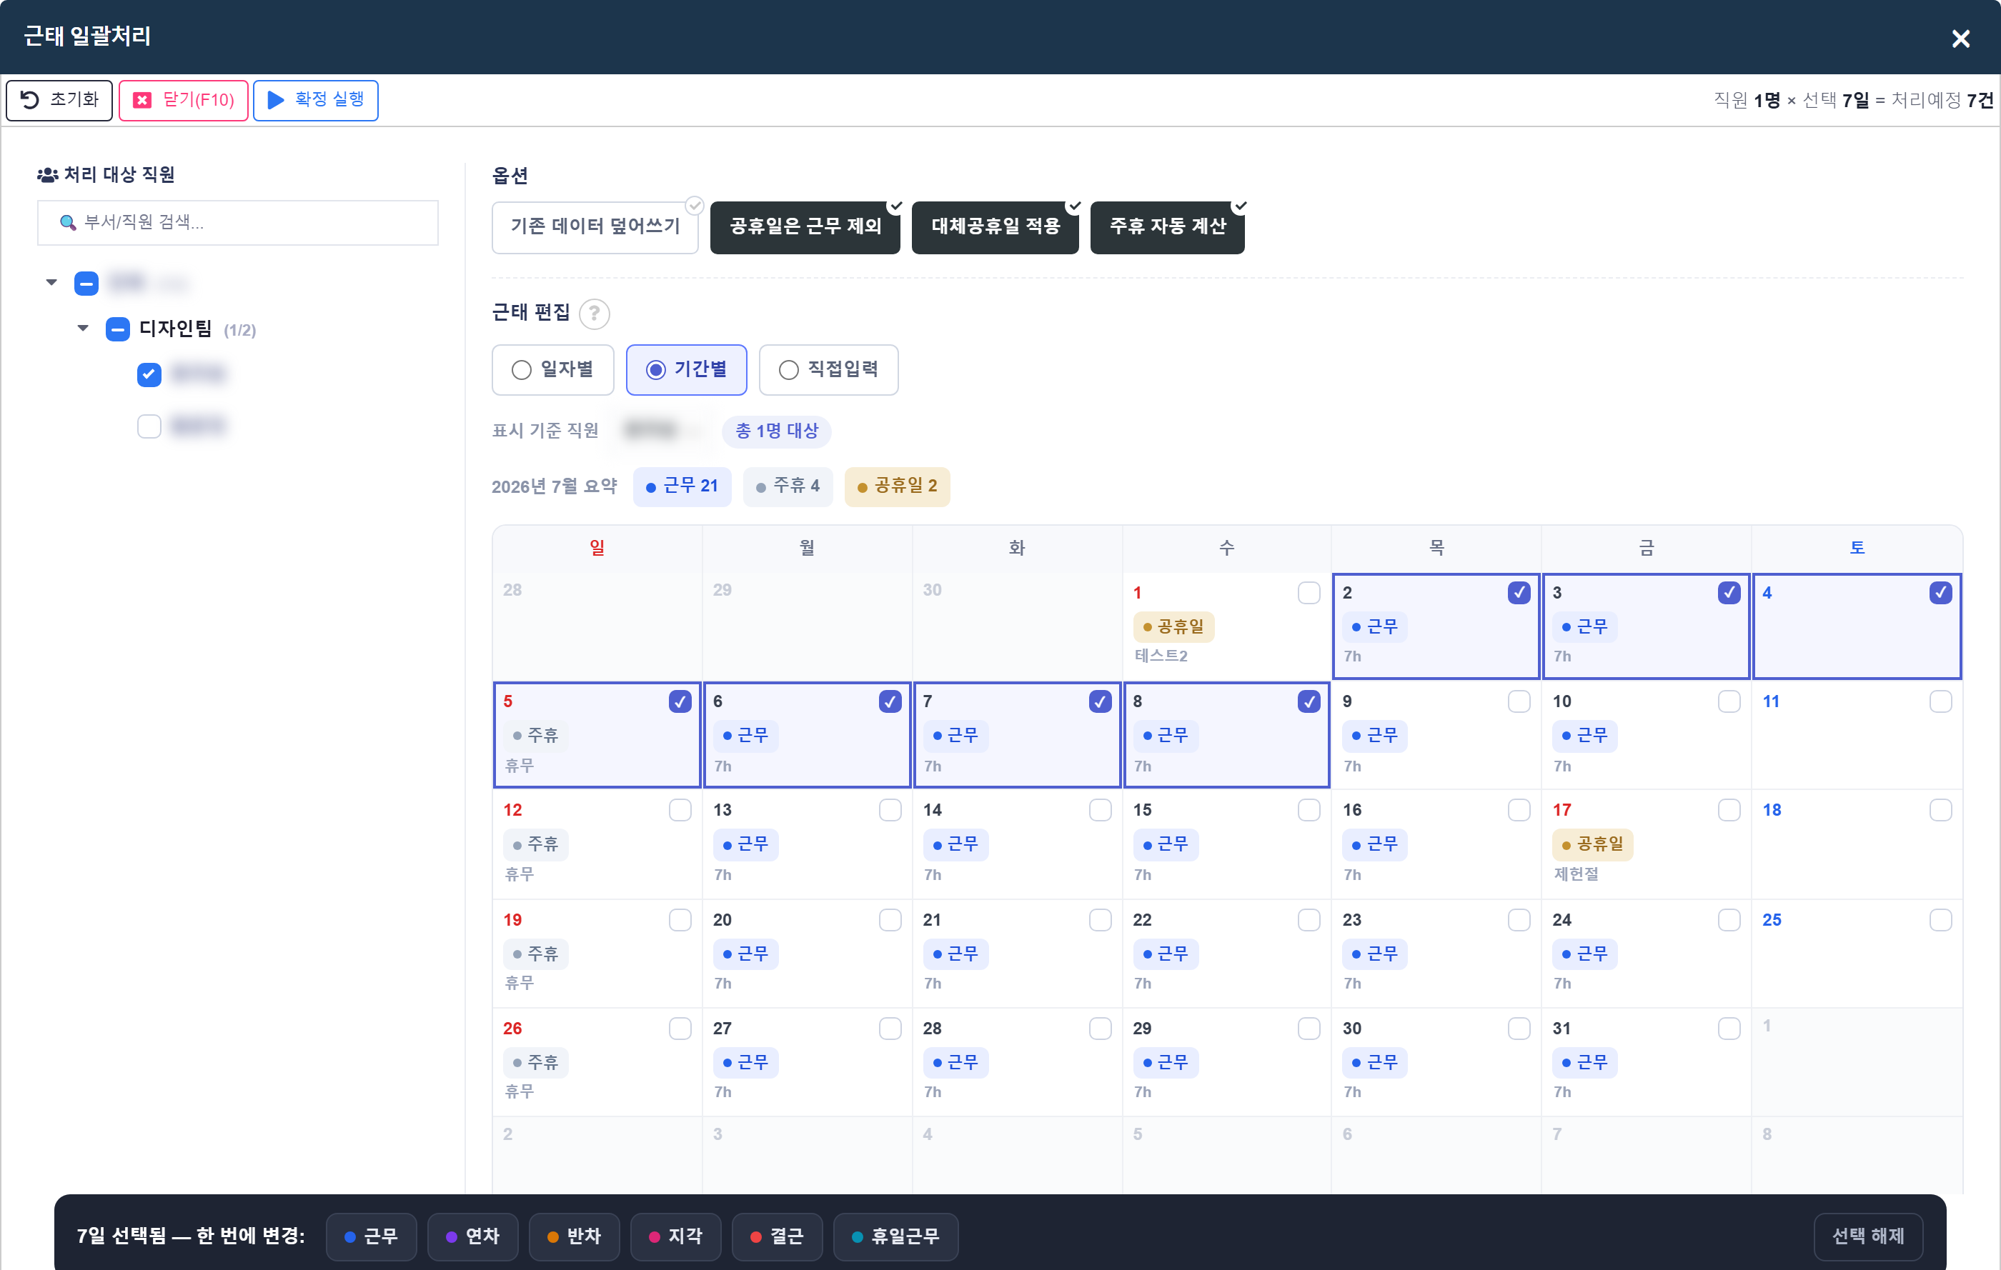
Task: Uncheck the day 6 checkbox
Action: [x=890, y=702]
